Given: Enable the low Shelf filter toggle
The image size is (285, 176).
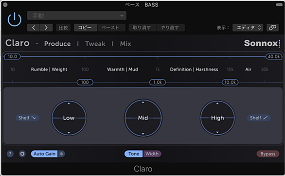Looking at the screenshot, I should point(27,118).
